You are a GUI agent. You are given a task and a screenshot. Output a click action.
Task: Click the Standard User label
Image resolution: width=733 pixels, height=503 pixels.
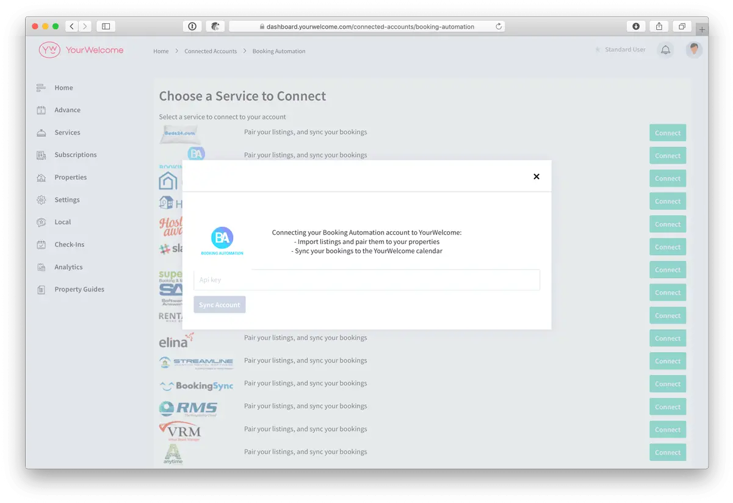click(625, 50)
